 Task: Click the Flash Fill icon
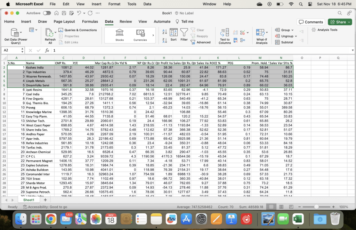coord(235,32)
